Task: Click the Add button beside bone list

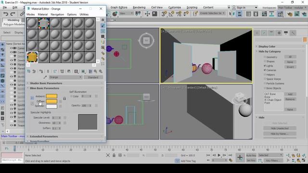Action: click(x=290, y=94)
